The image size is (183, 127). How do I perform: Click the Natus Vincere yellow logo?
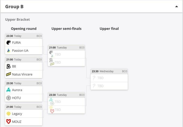click(x=9, y=74)
